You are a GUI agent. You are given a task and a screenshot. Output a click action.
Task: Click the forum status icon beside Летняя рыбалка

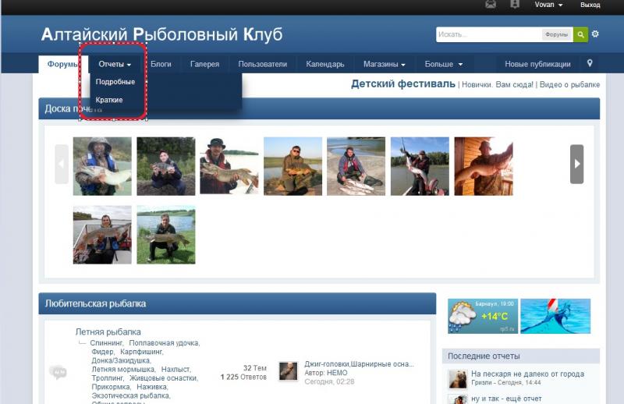coord(58,372)
